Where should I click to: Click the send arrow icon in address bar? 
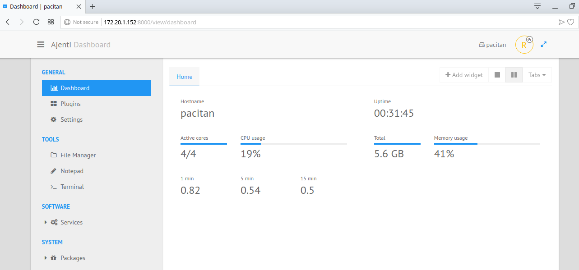pos(561,22)
